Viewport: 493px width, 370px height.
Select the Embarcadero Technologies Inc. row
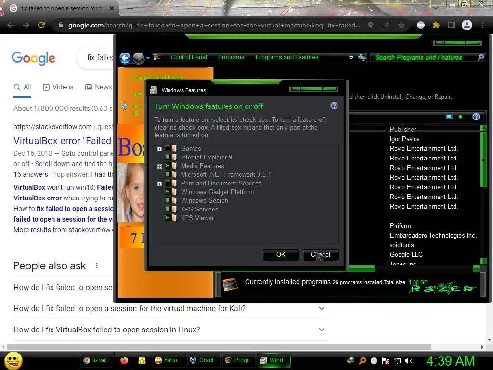tap(433, 235)
